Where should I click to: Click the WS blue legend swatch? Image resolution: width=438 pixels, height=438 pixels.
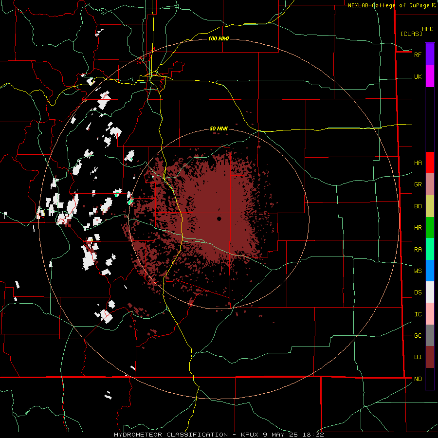tap(430, 271)
